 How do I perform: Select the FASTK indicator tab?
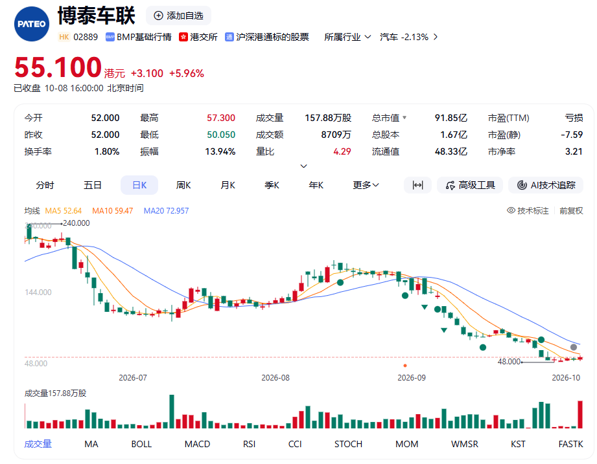point(570,444)
